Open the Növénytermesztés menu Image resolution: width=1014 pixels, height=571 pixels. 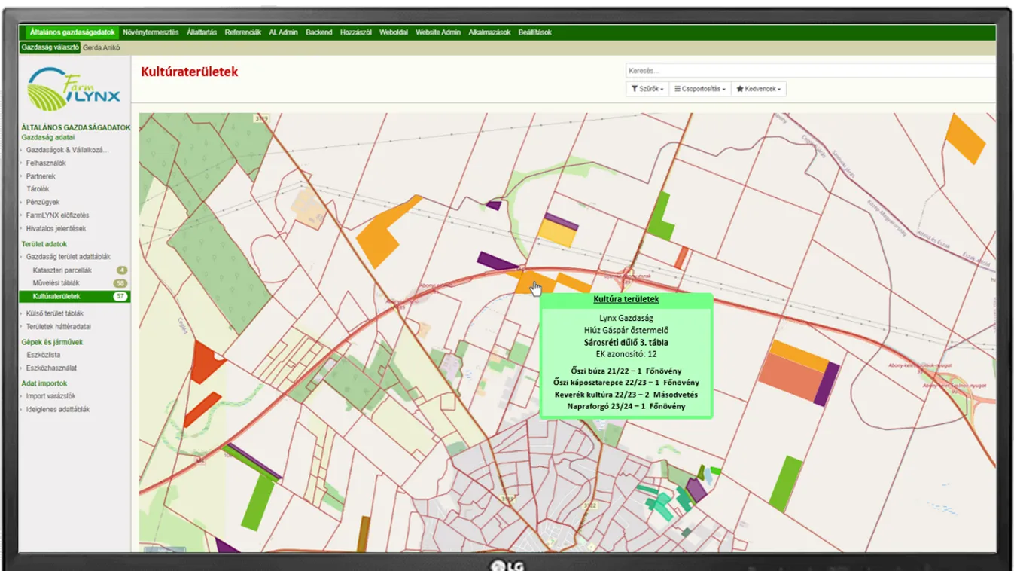click(151, 32)
